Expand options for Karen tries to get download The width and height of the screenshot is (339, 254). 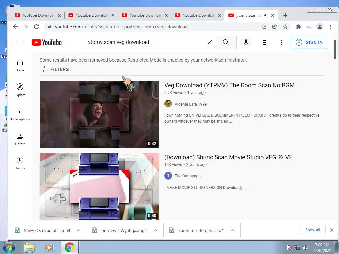point(233,230)
